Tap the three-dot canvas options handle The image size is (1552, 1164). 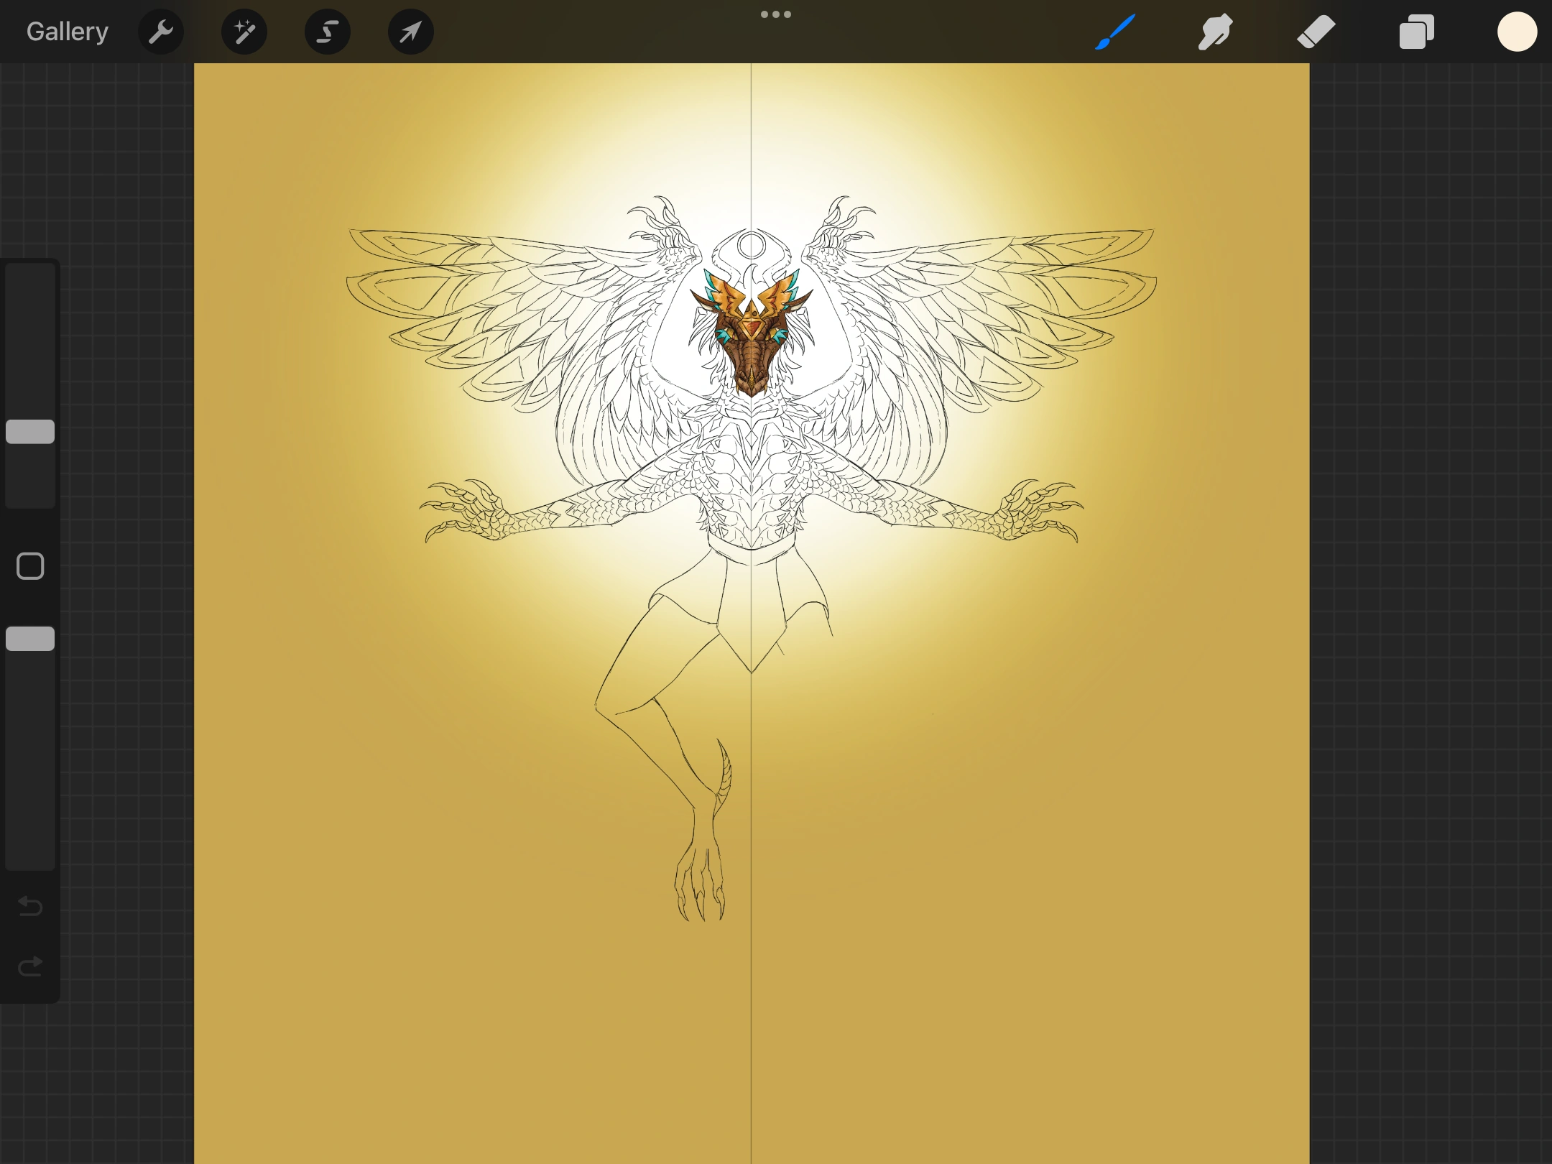point(775,14)
